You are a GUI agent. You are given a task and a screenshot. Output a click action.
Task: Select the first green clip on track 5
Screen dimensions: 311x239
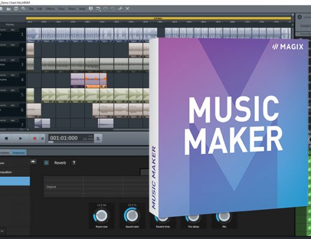point(30,96)
